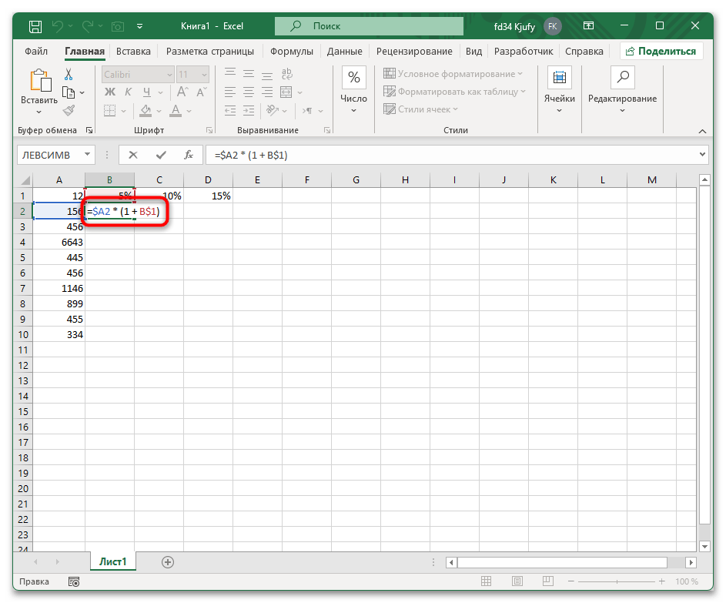
Task: Click the top align icon
Action: [x=230, y=74]
